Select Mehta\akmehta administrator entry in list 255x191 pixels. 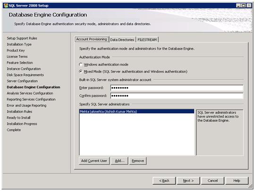coord(137,111)
